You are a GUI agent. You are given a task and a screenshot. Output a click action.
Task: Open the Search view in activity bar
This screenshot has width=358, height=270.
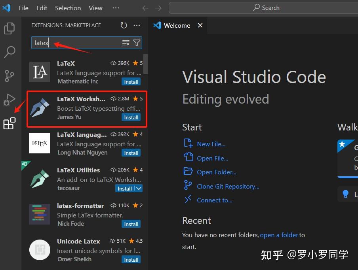pyautogui.click(x=9, y=51)
